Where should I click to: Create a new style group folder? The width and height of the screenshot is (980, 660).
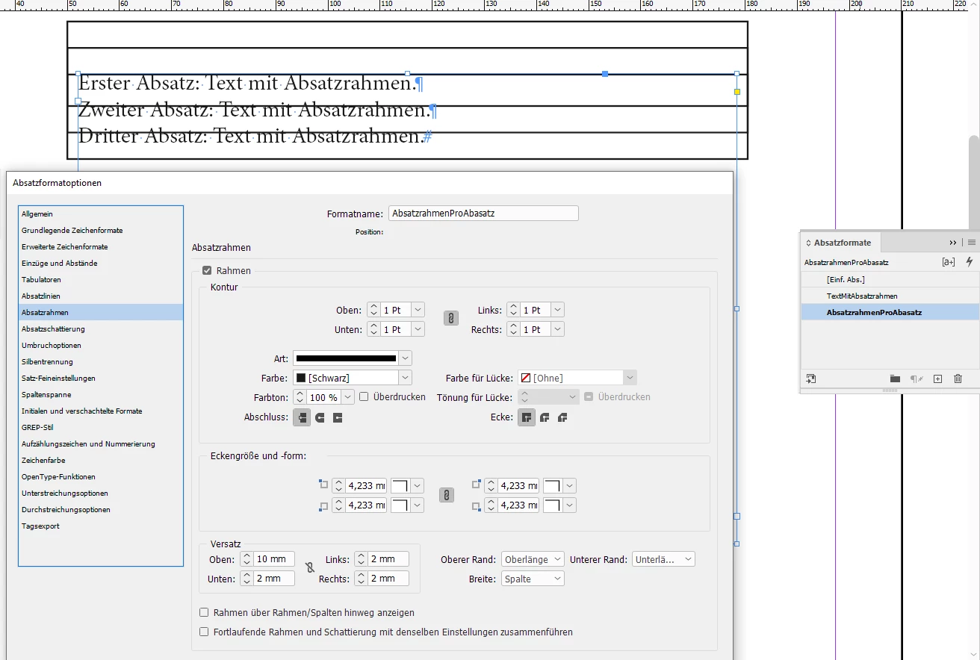click(895, 379)
